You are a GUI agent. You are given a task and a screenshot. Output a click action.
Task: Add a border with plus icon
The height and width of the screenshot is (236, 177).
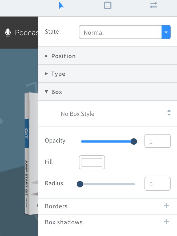coord(166,206)
